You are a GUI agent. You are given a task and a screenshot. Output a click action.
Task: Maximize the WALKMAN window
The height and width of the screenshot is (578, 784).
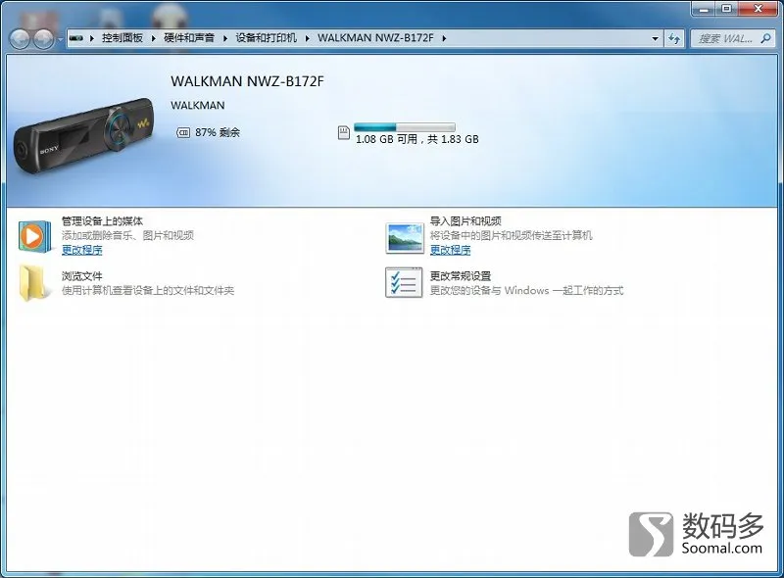click(x=726, y=9)
